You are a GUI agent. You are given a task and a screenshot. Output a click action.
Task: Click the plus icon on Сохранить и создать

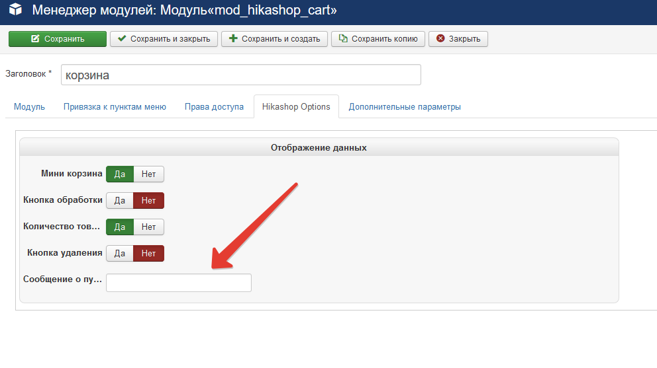tap(233, 38)
